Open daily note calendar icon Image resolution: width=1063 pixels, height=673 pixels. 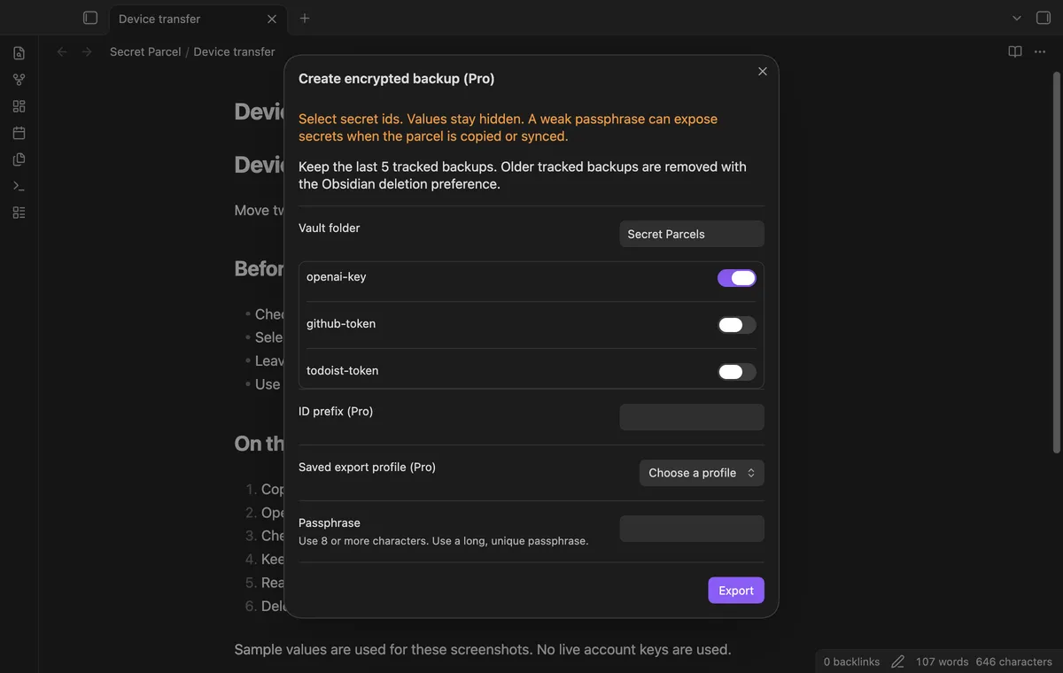pyautogui.click(x=19, y=133)
